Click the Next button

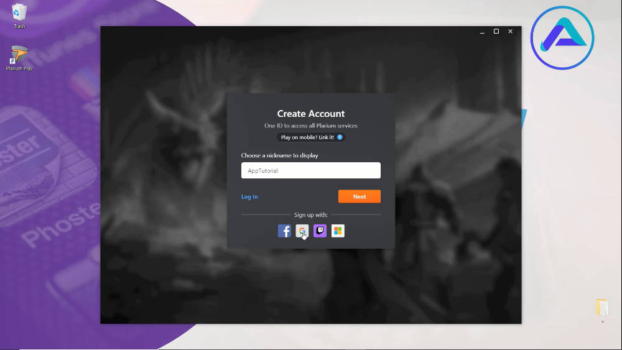click(x=359, y=196)
